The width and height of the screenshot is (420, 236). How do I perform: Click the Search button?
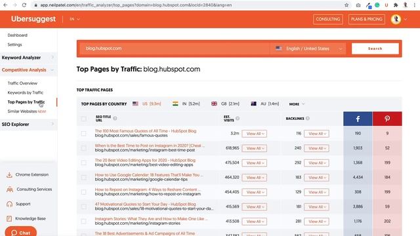pyautogui.click(x=375, y=49)
